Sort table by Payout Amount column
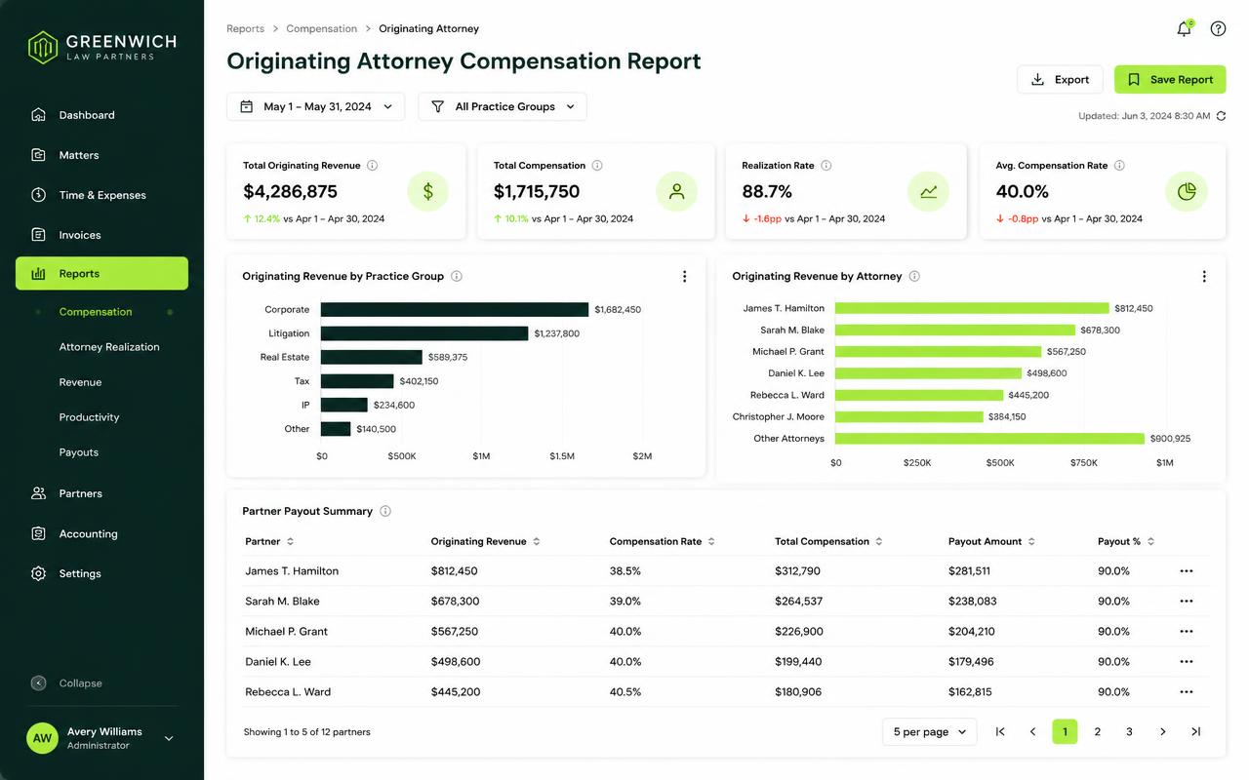This screenshot has height=780, width=1249. (x=991, y=541)
